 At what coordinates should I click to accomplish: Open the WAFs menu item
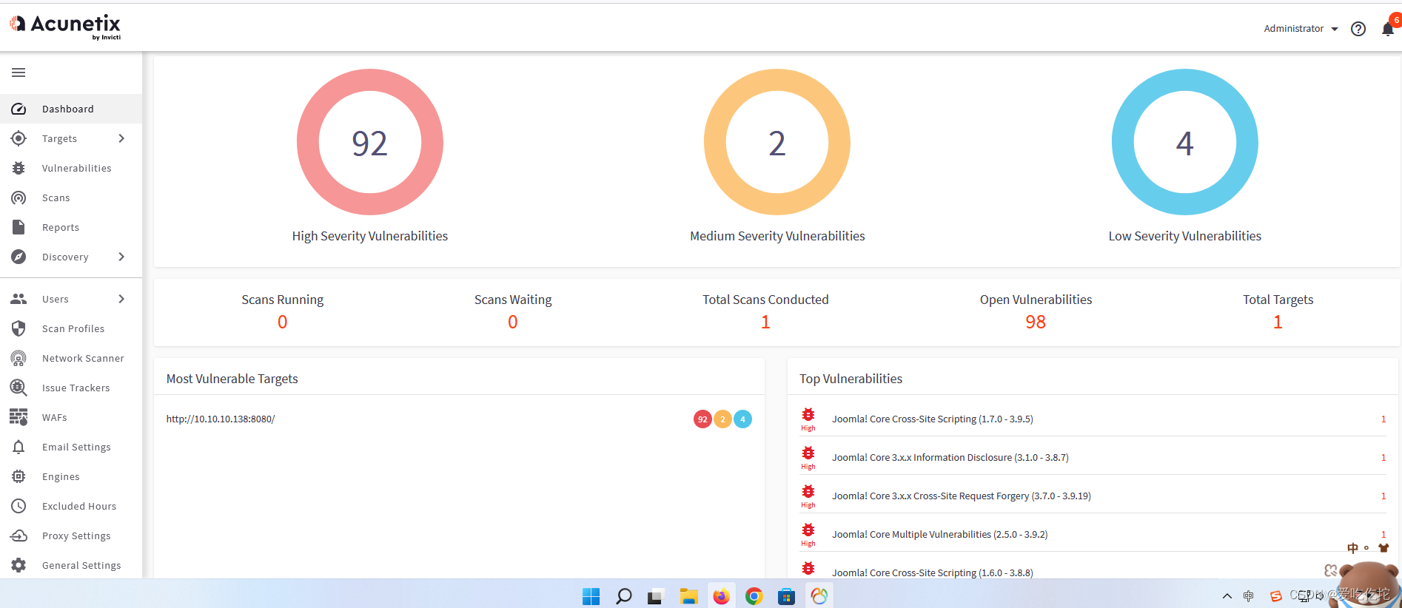click(71, 417)
